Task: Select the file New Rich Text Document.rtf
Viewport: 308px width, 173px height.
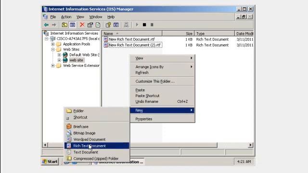Action: pos(132,39)
